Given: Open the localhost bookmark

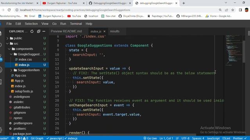Looking at the screenshot, I should 91,16.
